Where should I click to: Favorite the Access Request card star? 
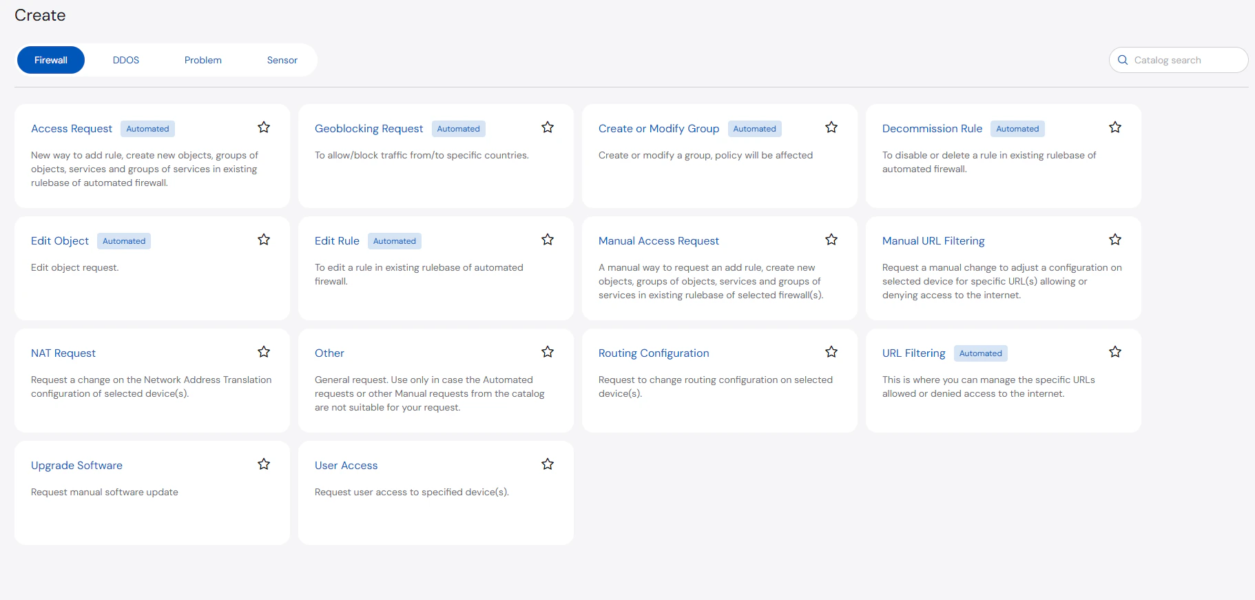[264, 127]
